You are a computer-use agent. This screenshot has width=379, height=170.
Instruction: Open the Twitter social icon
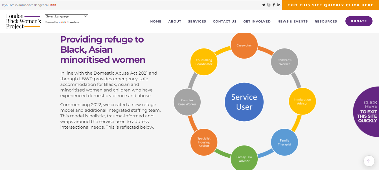264,5
